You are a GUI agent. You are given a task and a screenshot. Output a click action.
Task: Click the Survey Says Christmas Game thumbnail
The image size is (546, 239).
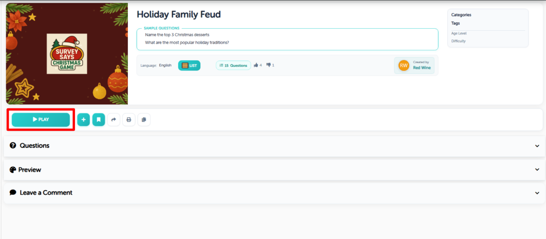67,53
